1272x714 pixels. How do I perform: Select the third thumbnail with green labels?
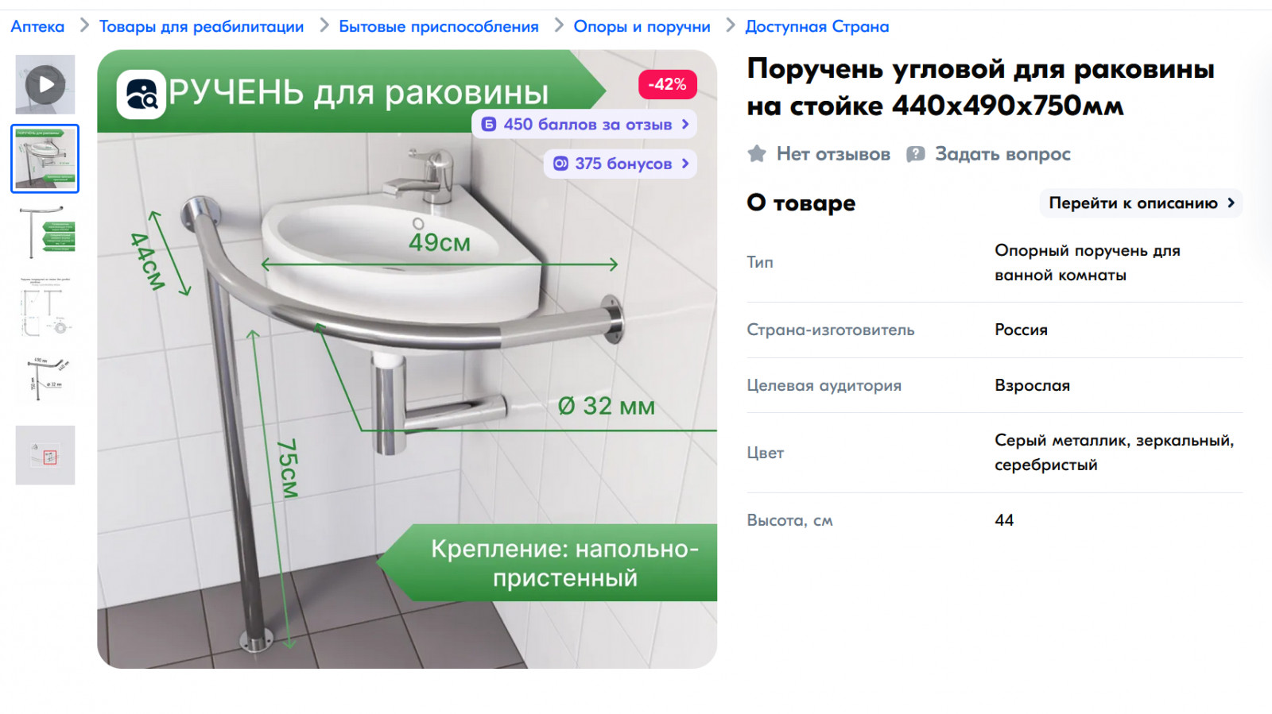45,232
